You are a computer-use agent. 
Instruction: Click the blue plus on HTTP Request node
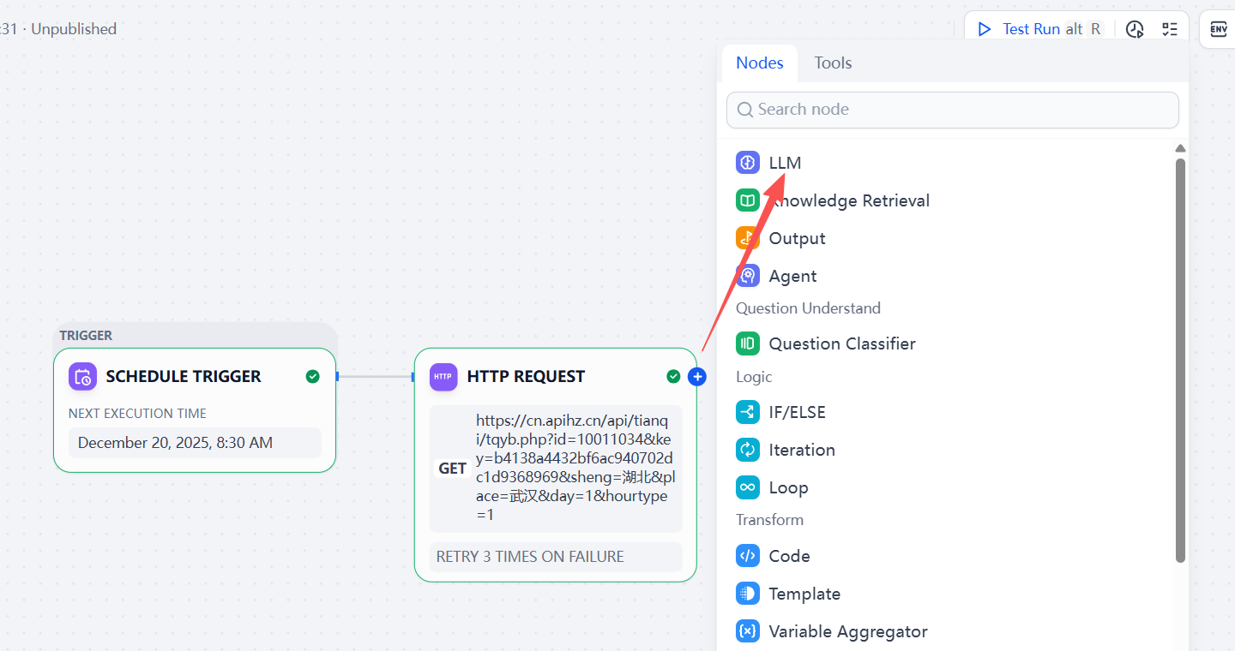[x=697, y=377]
